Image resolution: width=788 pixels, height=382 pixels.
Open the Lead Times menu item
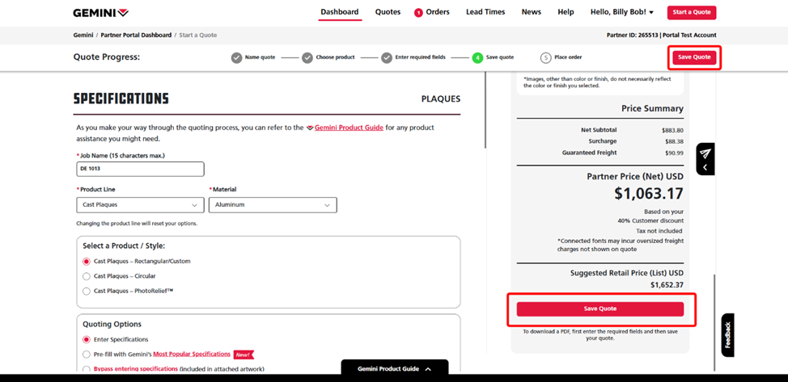tap(485, 12)
